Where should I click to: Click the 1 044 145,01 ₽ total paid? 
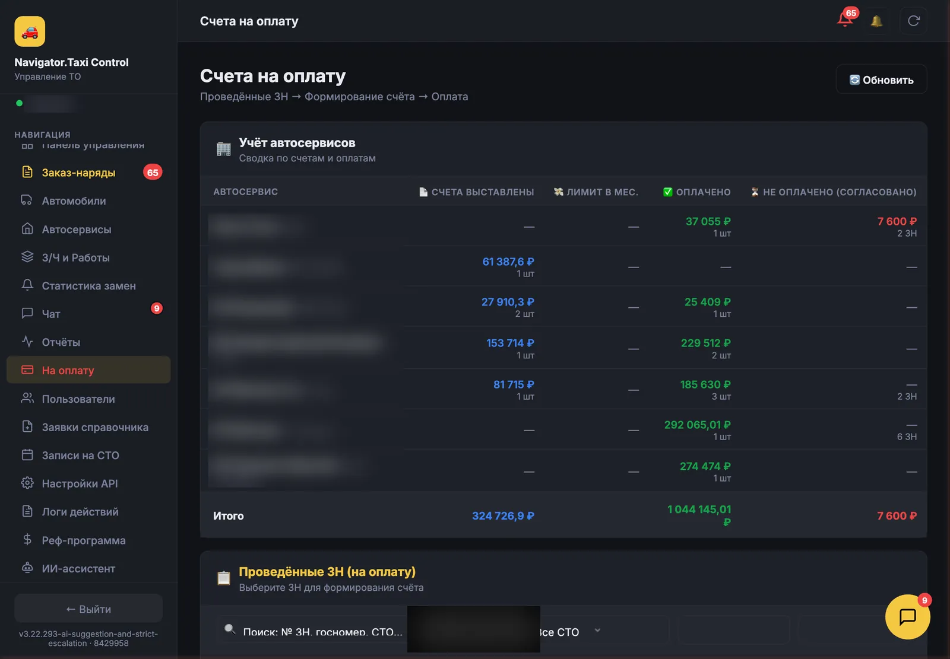click(699, 515)
